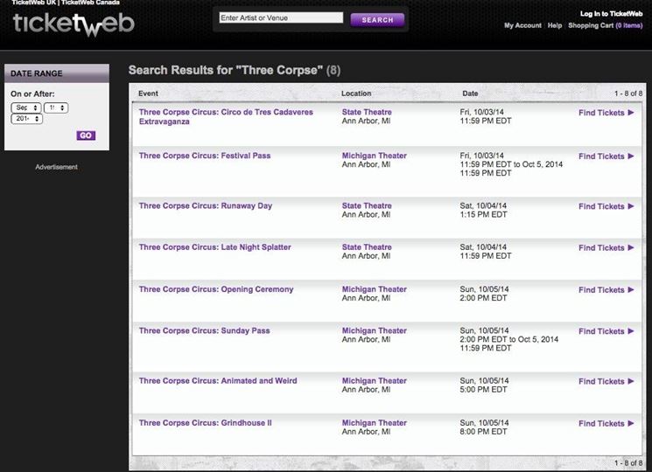Open Michigan Theater link for Grindhouse II row
The image size is (652, 472).
coord(375,423)
